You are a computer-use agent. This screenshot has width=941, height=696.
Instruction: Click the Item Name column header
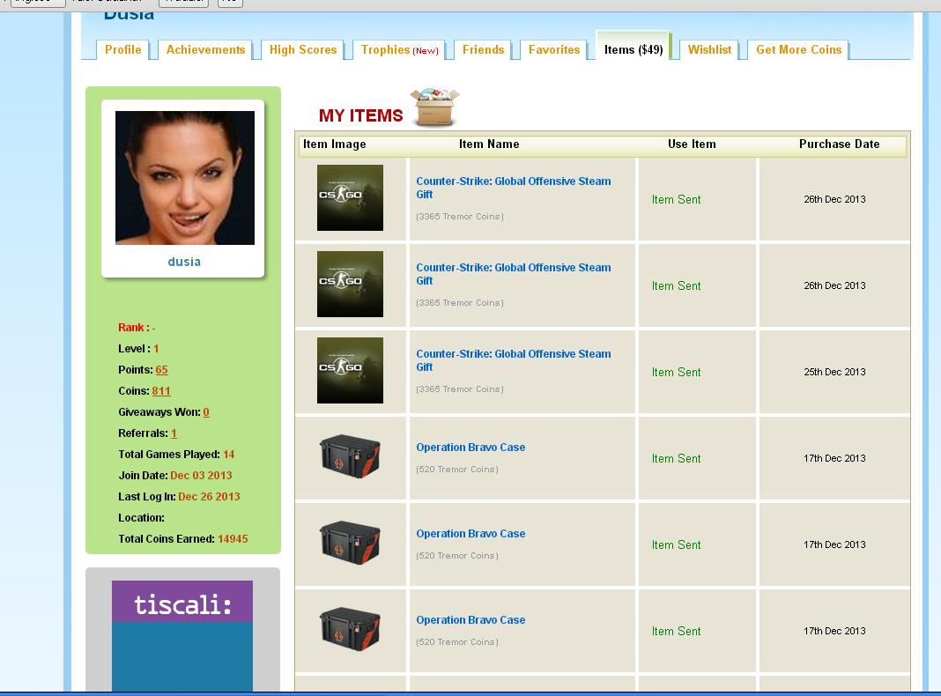tap(489, 144)
